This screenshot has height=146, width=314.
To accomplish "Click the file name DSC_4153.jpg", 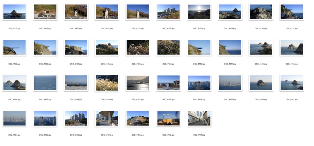I will (138, 99).
